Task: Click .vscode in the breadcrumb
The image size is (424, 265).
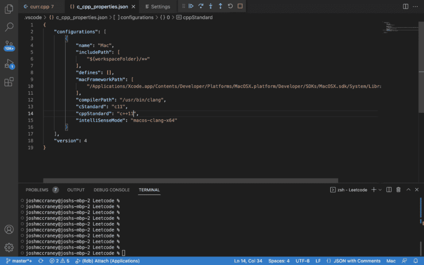Action: point(33,17)
